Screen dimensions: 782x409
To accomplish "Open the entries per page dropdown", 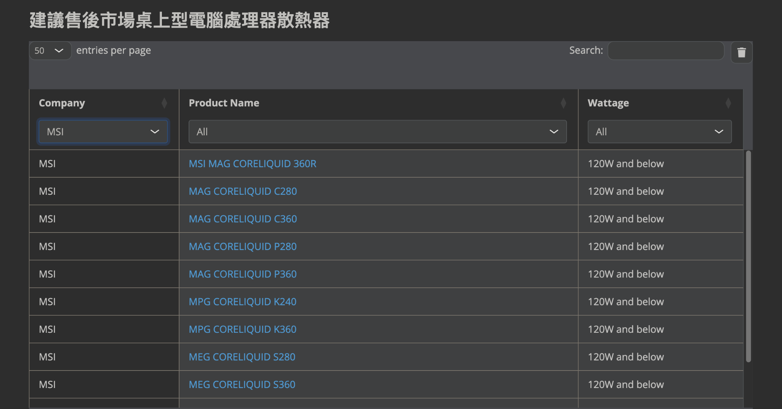I will coord(50,50).
